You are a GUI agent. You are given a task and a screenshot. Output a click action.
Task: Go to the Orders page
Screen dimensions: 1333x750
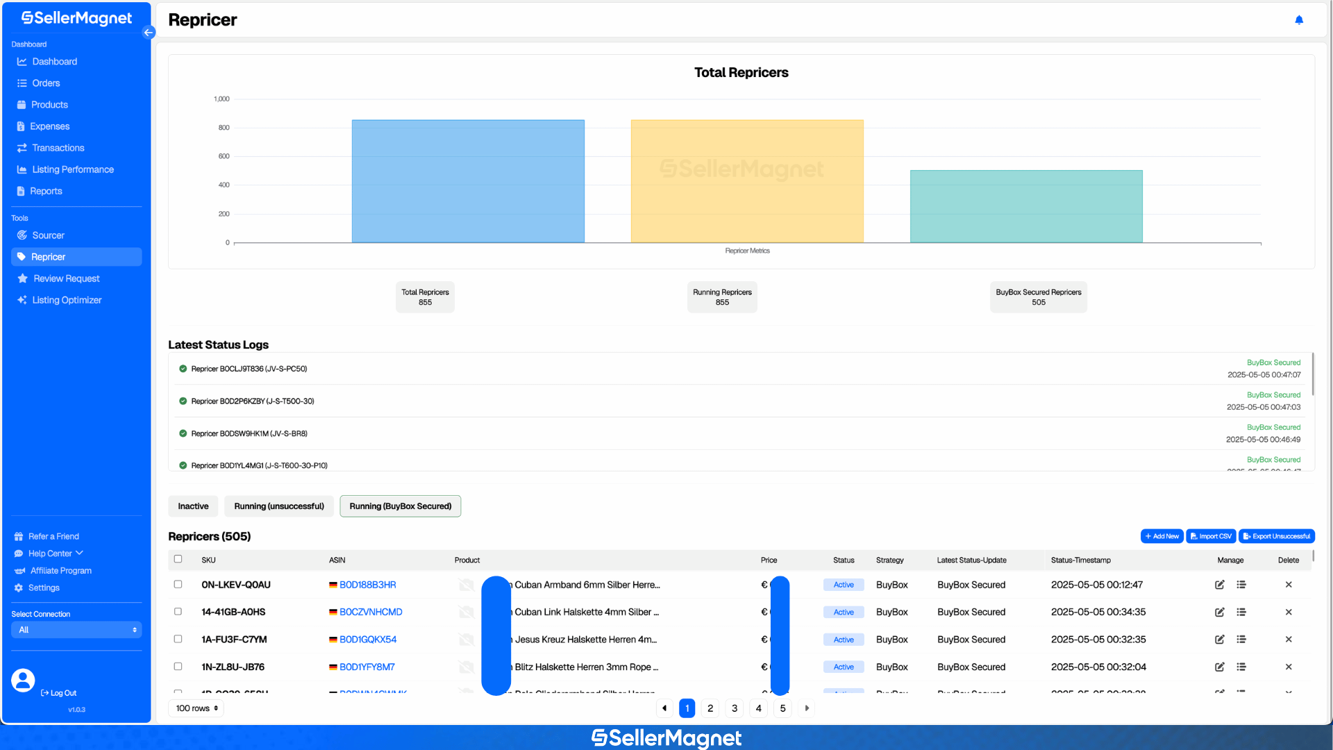tap(46, 83)
